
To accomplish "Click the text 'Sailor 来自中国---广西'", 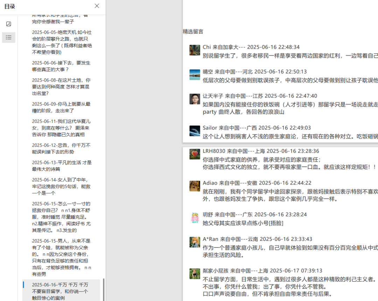I will tap(230, 128).
